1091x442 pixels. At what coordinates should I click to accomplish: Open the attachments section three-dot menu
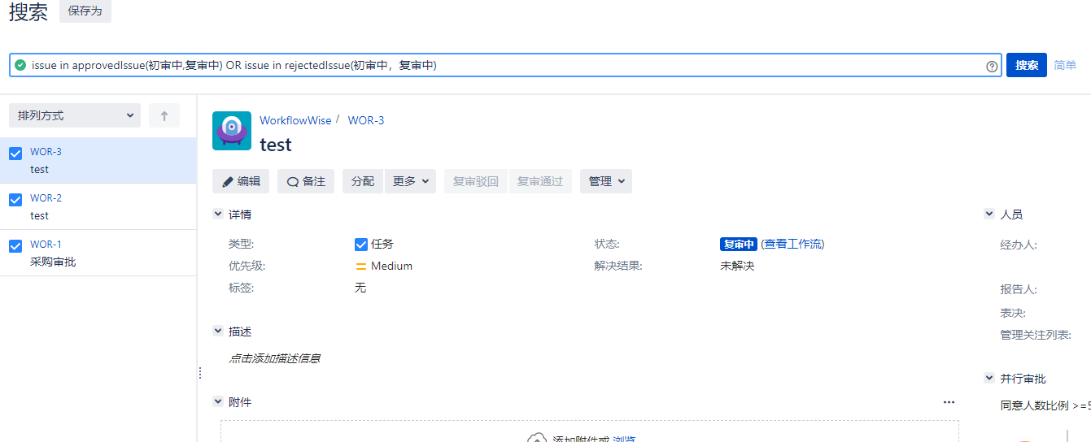[x=949, y=401]
